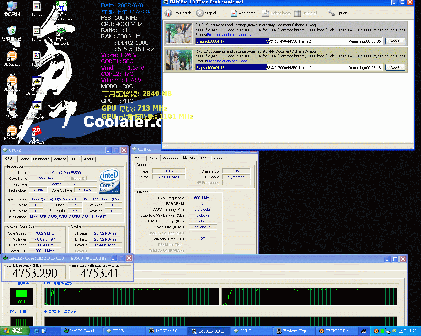Select the Crysis SP Demo icon
Viewport: 421px width, 336px height.
pyautogui.click(x=12, y=106)
